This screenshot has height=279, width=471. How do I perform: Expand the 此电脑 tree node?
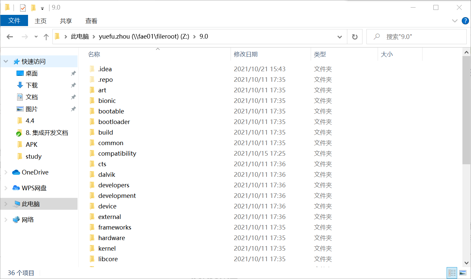(6, 204)
